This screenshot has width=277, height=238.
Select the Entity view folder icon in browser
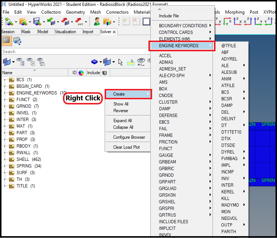click(7, 41)
